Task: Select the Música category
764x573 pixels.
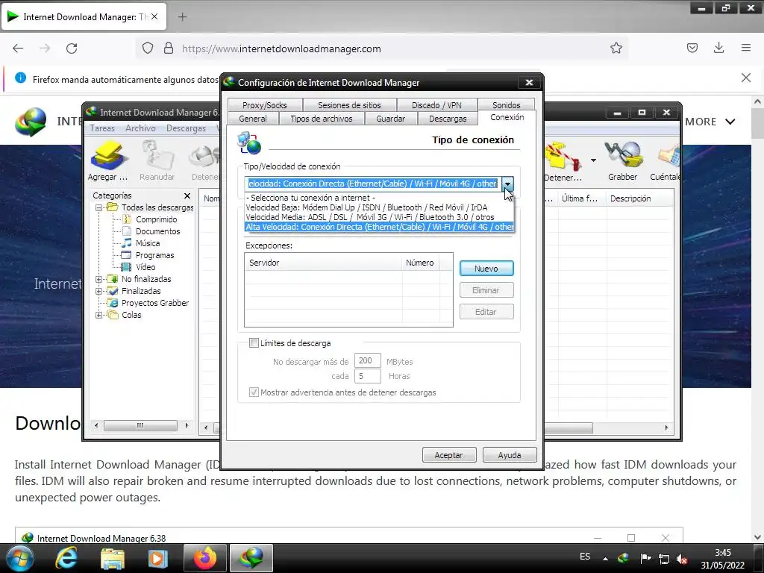Action: tap(147, 243)
